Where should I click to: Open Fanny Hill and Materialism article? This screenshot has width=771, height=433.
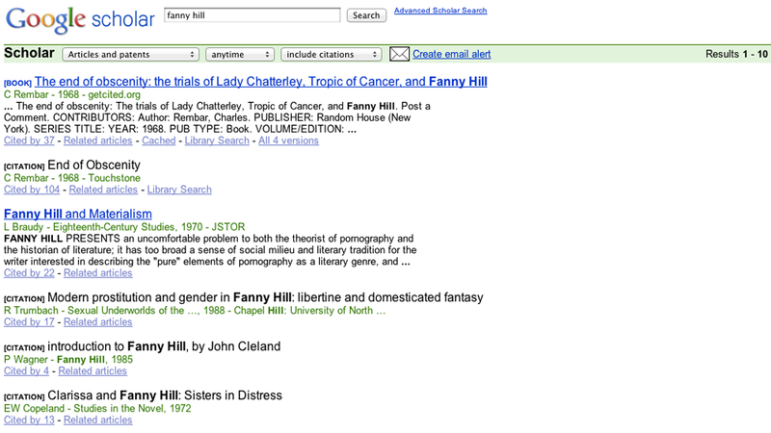78,214
